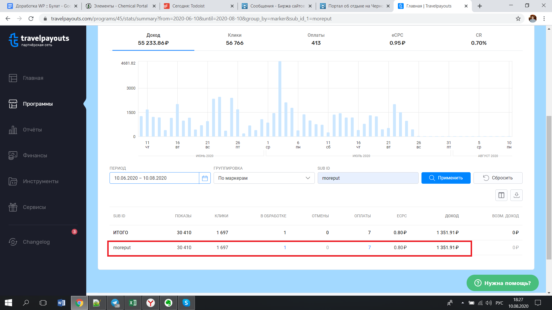This screenshot has width=552, height=310.
Task: Sort table by ДОХОД column header
Action: coord(452,216)
